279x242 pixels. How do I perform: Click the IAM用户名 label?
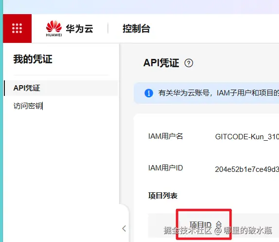(165, 136)
